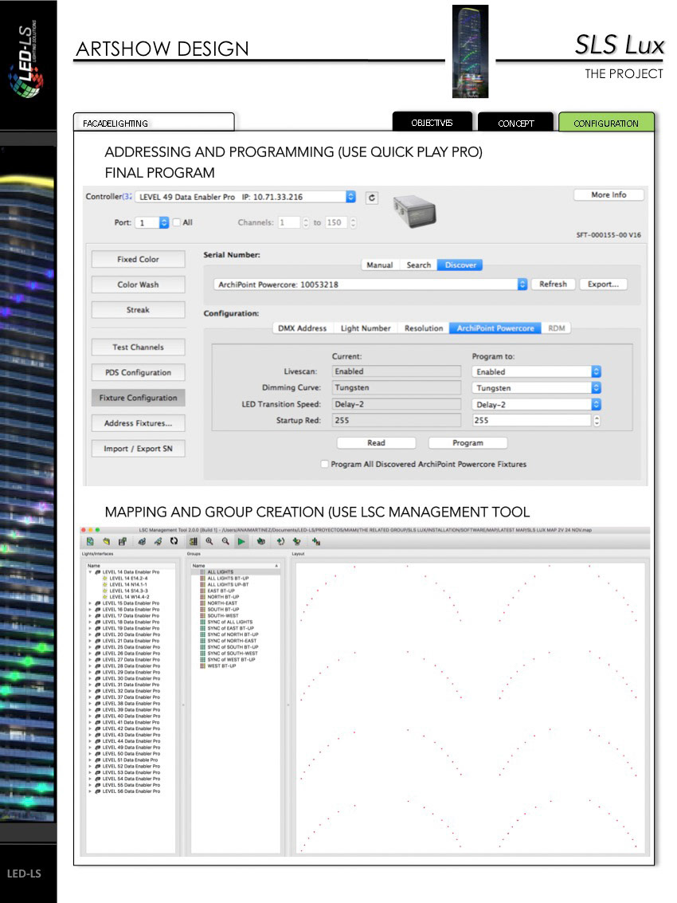Expand the LEVEL 15 Data Enabler Pro node
677x903 pixels.
pyautogui.click(x=90, y=603)
